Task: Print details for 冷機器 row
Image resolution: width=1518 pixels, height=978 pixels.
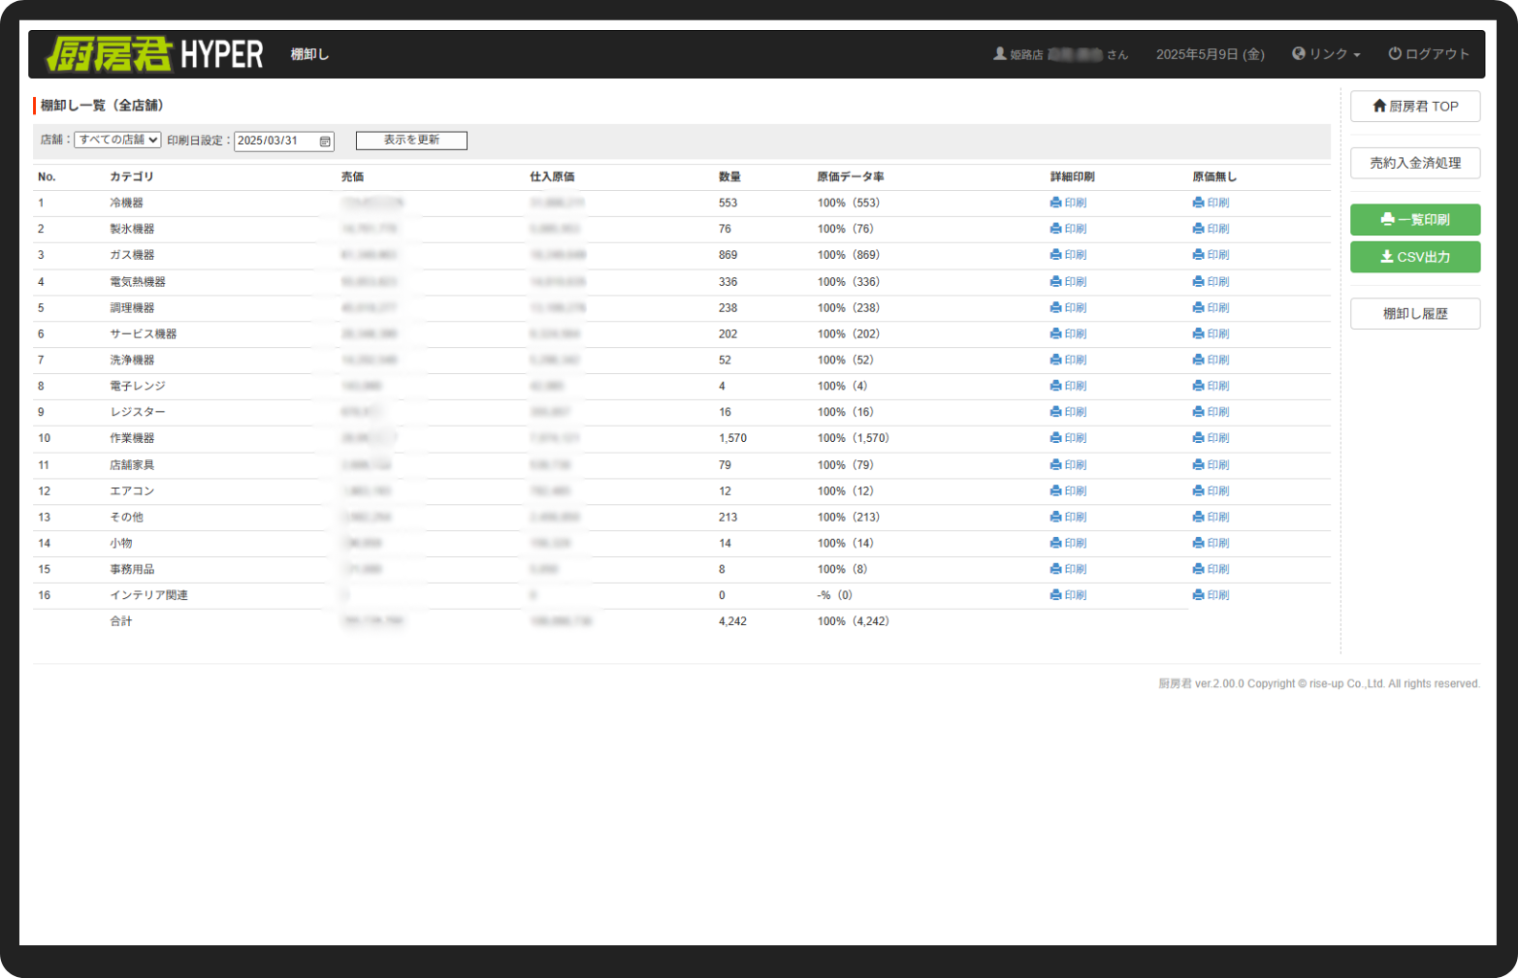Action: tap(1068, 203)
